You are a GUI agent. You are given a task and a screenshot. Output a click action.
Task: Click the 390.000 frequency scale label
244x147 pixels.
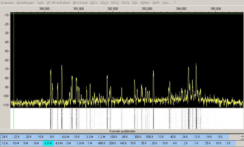44,9
